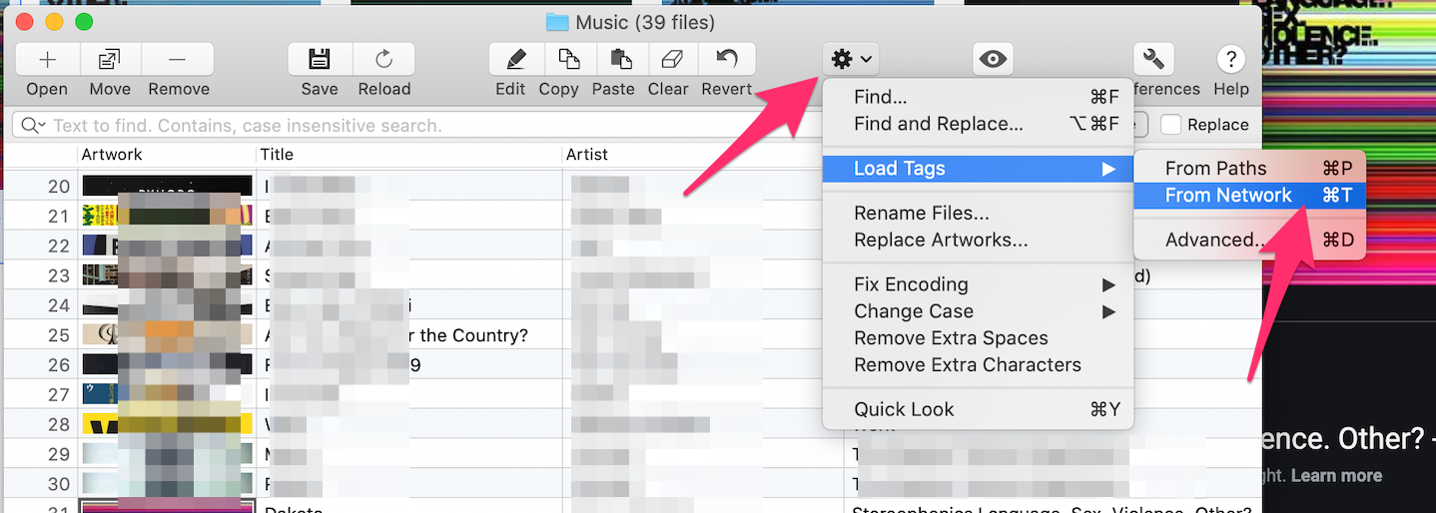
Task: Reload tags using the Reload icon
Action: [x=384, y=60]
